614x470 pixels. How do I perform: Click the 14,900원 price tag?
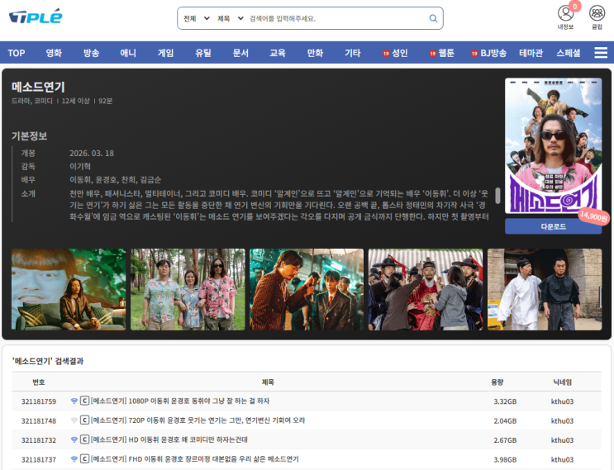[593, 216]
